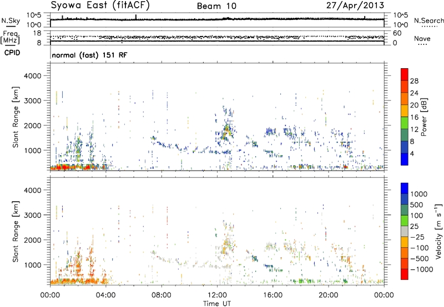Click the 'N.Search' legend label

[x=428, y=21]
